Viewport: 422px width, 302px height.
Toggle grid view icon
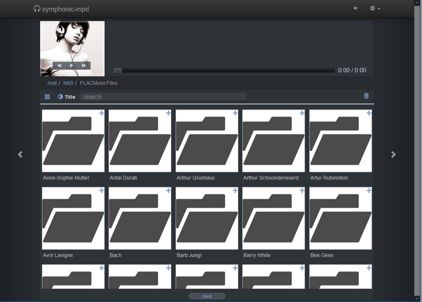point(47,97)
